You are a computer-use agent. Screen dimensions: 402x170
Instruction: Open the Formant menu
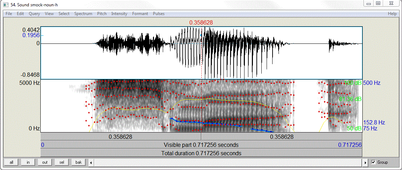tap(140, 14)
